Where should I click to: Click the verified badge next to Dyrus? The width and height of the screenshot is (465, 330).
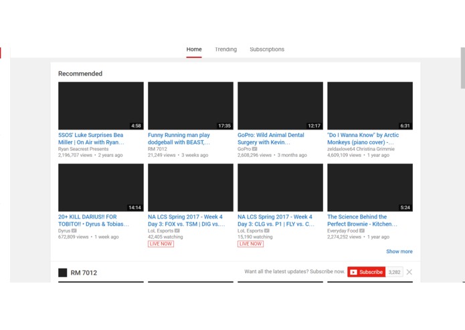(74, 230)
